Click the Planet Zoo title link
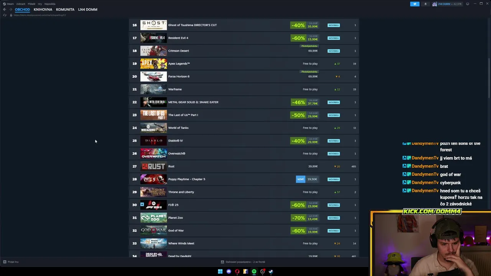This screenshot has width=491, height=276. (x=175, y=218)
